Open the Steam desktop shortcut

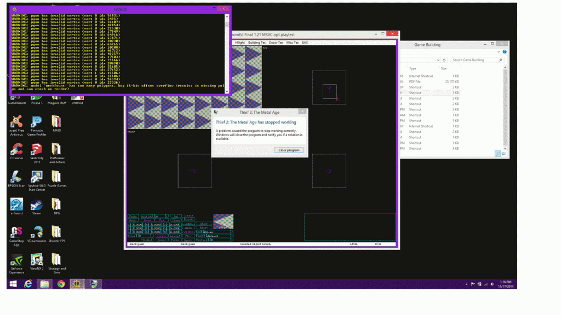tap(37, 205)
